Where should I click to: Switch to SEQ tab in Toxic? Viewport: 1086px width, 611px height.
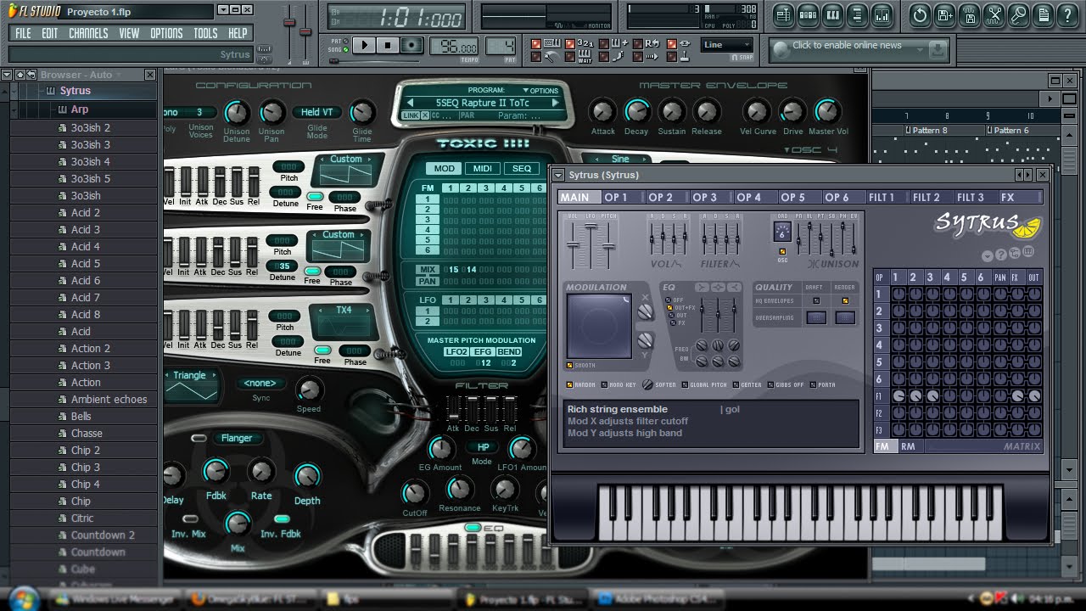click(x=522, y=168)
